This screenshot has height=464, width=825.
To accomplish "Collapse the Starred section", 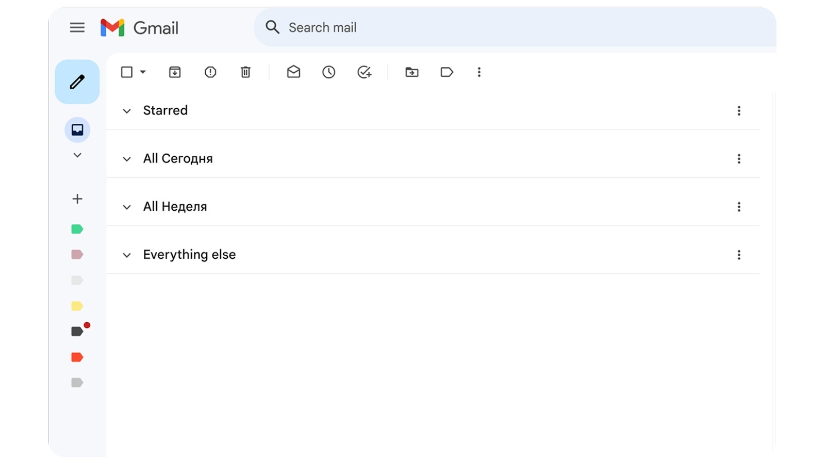I will pyautogui.click(x=126, y=110).
